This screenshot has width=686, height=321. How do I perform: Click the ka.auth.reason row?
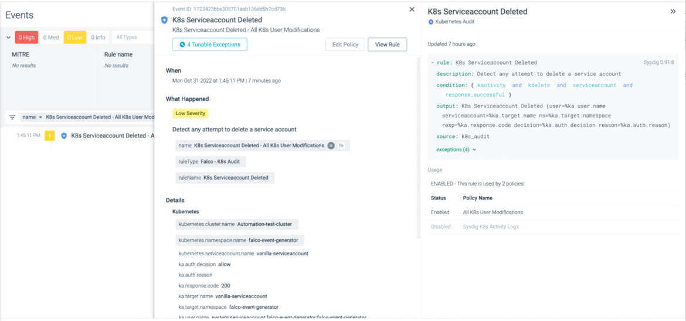pyautogui.click(x=195, y=275)
